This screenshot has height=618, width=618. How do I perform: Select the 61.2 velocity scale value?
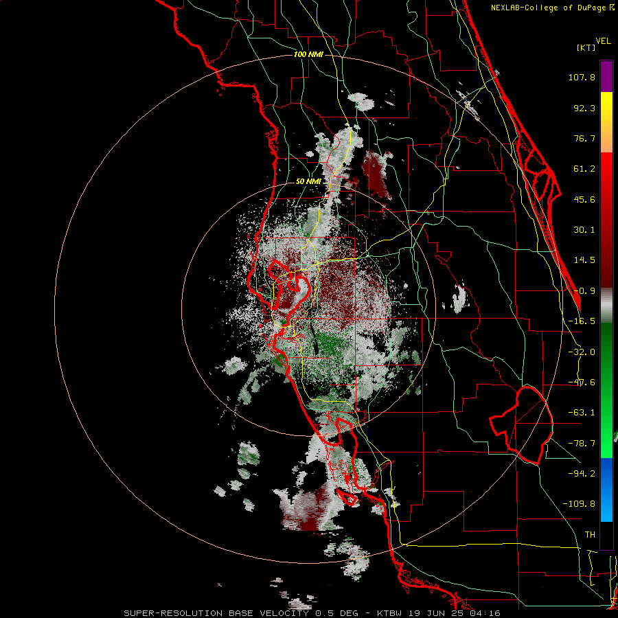(x=584, y=169)
